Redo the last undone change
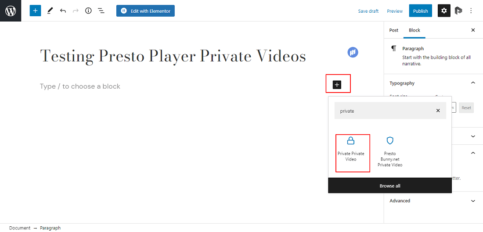The height and width of the screenshot is (232, 483). point(76,11)
